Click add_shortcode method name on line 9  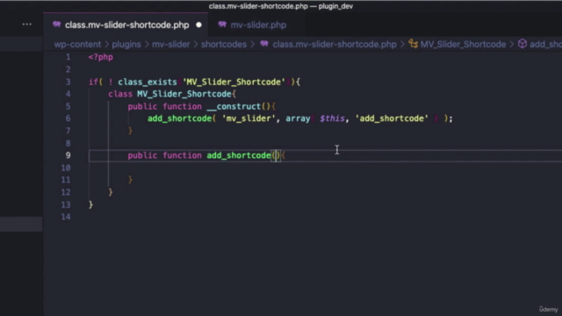coord(239,155)
